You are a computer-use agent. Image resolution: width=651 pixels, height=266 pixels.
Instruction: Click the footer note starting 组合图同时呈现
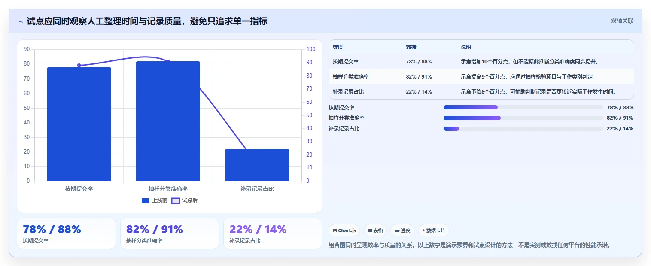tap(469, 245)
